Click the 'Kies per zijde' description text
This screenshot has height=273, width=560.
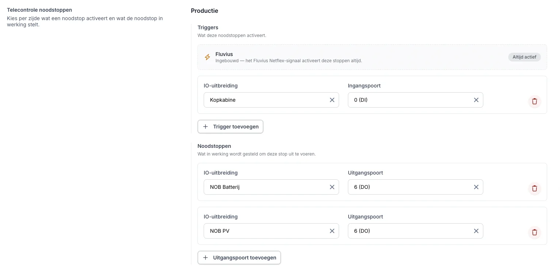(x=85, y=22)
